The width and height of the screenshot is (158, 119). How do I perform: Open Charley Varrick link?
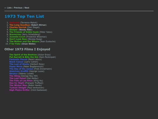[18, 27]
